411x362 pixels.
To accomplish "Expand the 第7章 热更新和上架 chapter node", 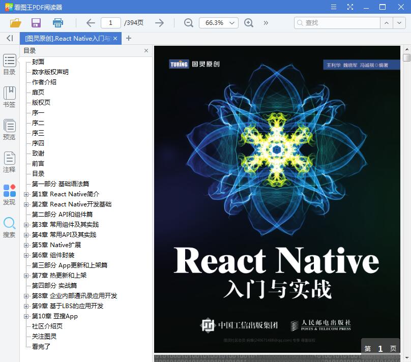I will tap(26, 275).
